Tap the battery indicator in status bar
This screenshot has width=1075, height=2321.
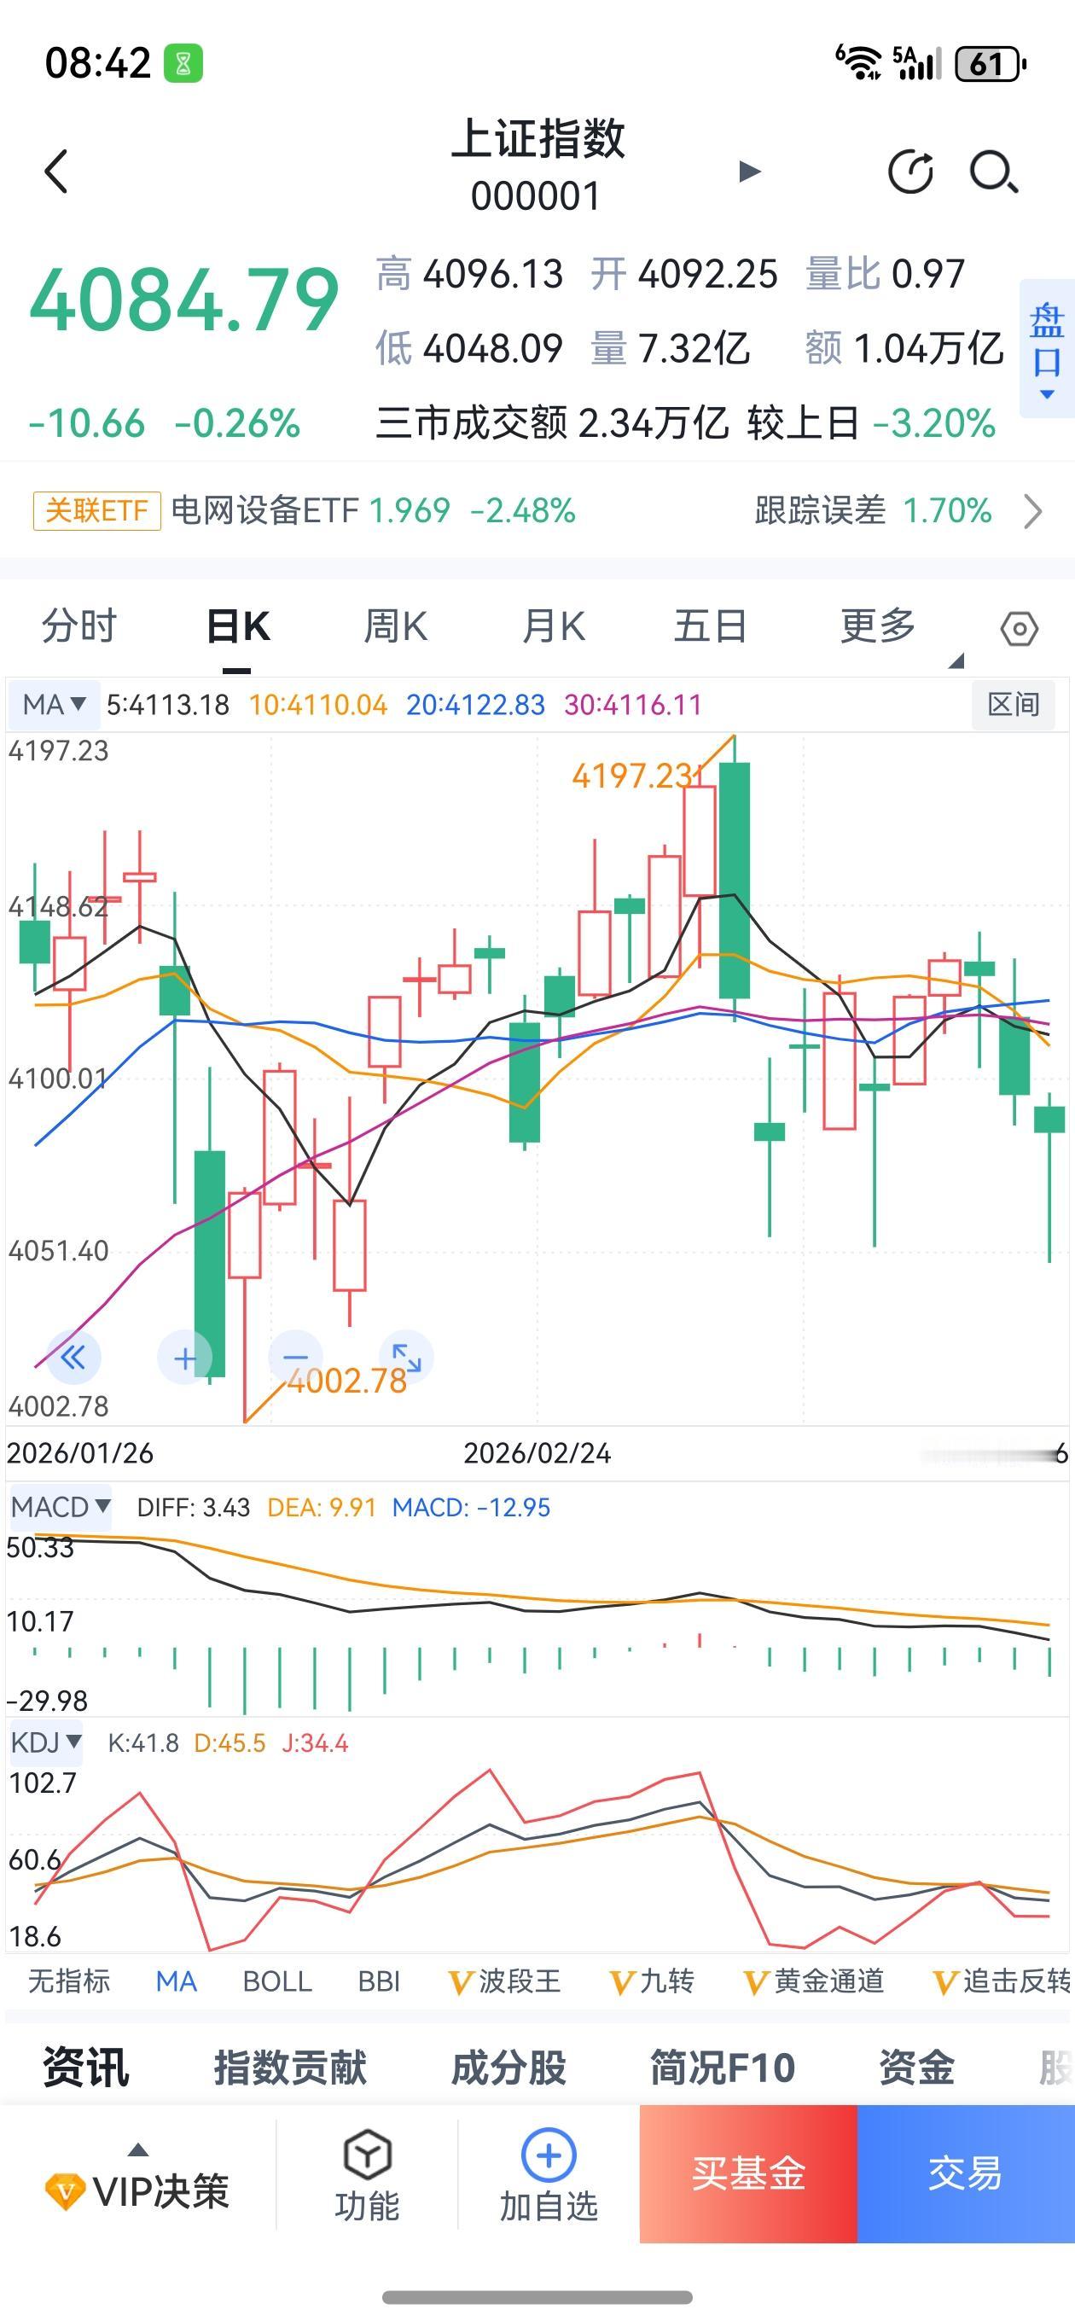(x=991, y=64)
